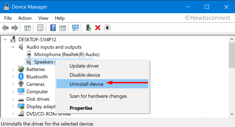This screenshot has height=127, width=235.
Task: Open the View menu
Action: [43, 18]
